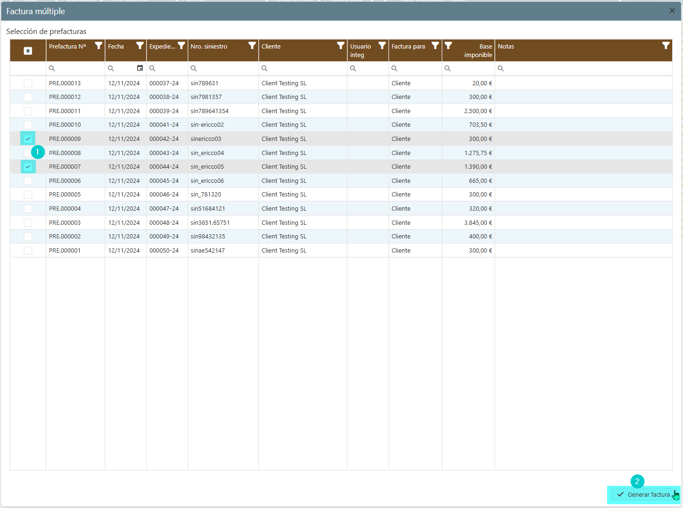Toggle the select-all header checkbox
Image resolution: width=683 pixels, height=508 pixels.
(x=28, y=51)
